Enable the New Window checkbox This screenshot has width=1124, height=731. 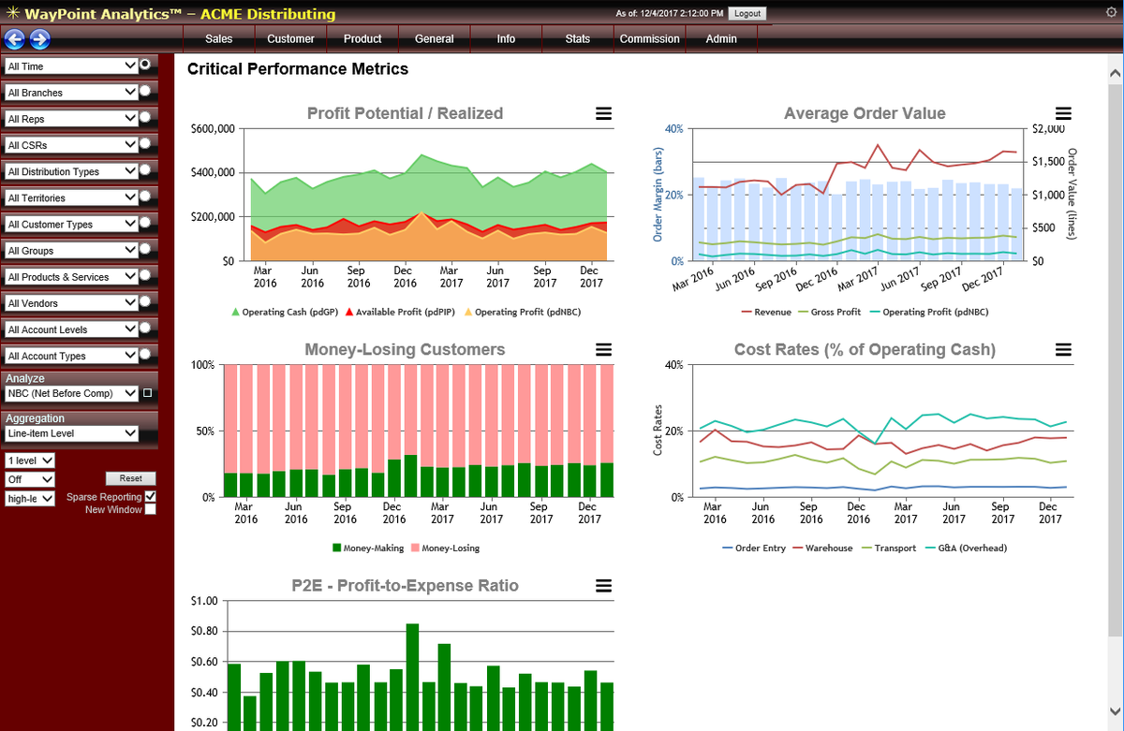pyautogui.click(x=150, y=509)
